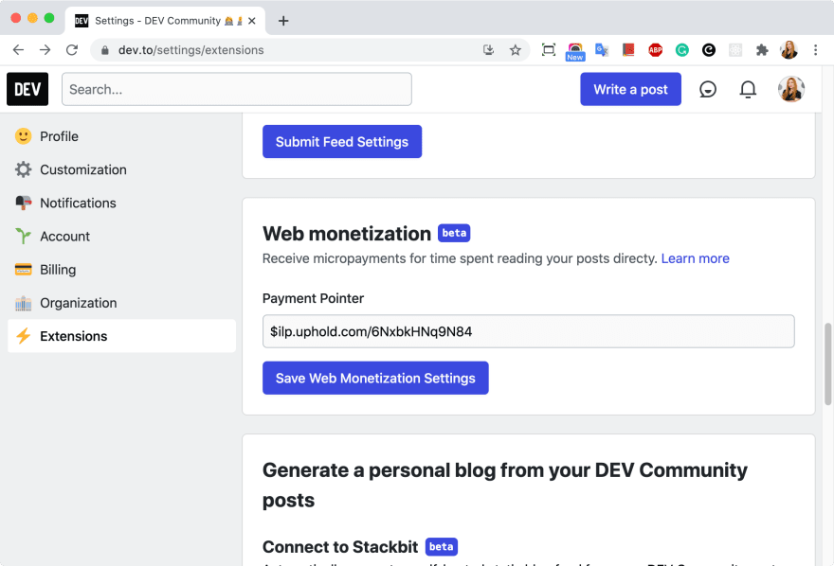Go back with browser back arrow
Screen dimensions: 834x566
(19, 50)
